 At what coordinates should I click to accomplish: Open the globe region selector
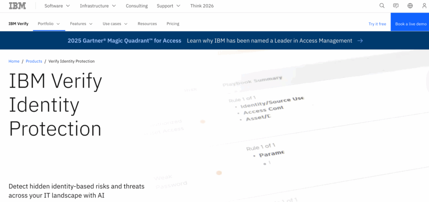410,6
